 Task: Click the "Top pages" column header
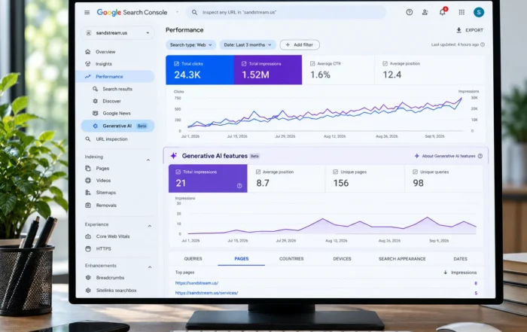coord(184,273)
